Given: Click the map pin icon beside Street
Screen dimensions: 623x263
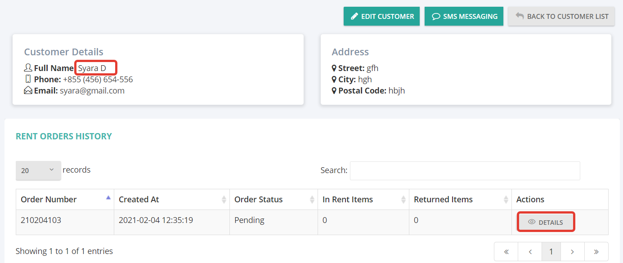Looking at the screenshot, I should (334, 68).
